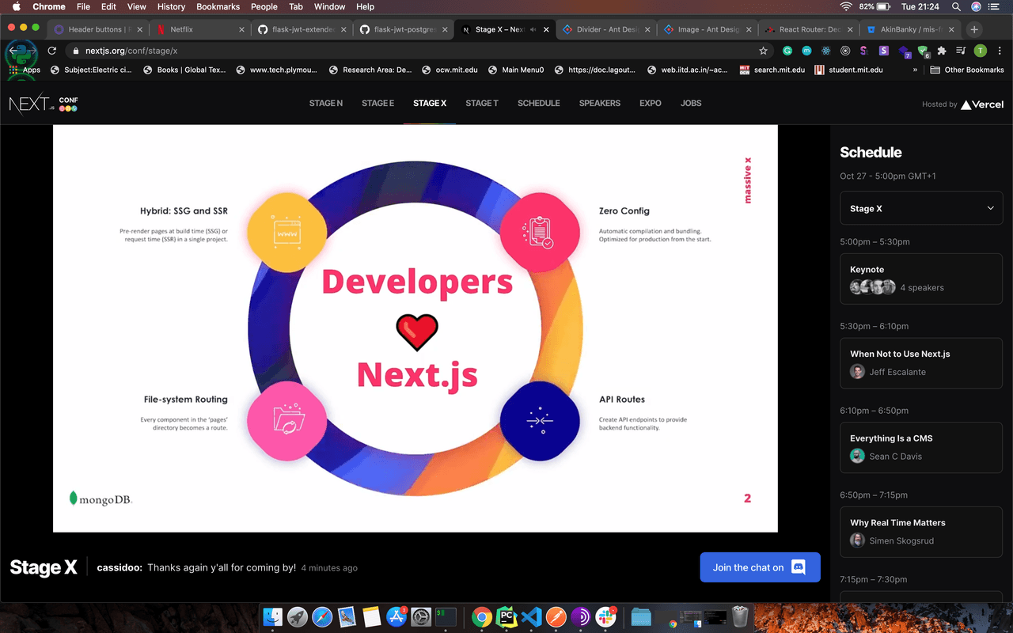This screenshot has height=633, width=1013.
Task: Open Chrome's three-dot menu
Action: (x=999, y=51)
